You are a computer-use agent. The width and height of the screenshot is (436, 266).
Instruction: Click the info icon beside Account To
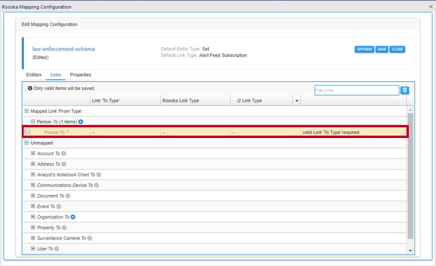(63, 153)
